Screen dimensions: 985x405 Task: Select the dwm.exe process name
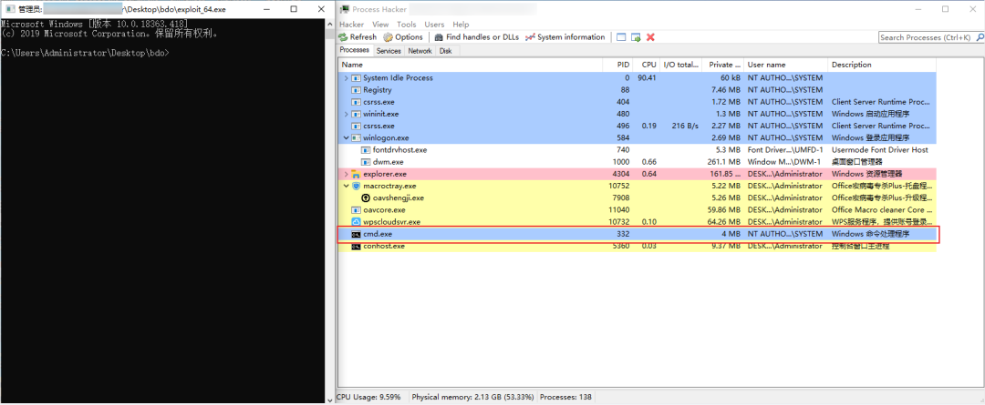389,162
